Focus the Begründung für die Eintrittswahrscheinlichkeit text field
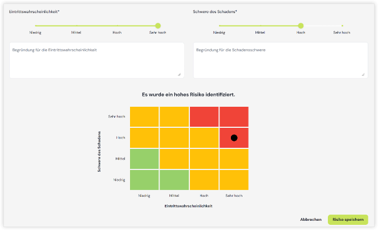The image size is (378, 230). (96, 60)
